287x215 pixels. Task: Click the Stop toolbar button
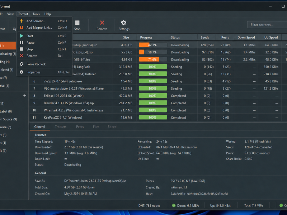(x=77, y=25)
